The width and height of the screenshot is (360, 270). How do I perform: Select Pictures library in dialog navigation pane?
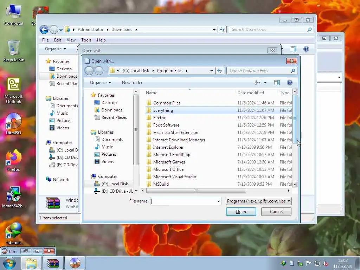click(x=109, y=154)
